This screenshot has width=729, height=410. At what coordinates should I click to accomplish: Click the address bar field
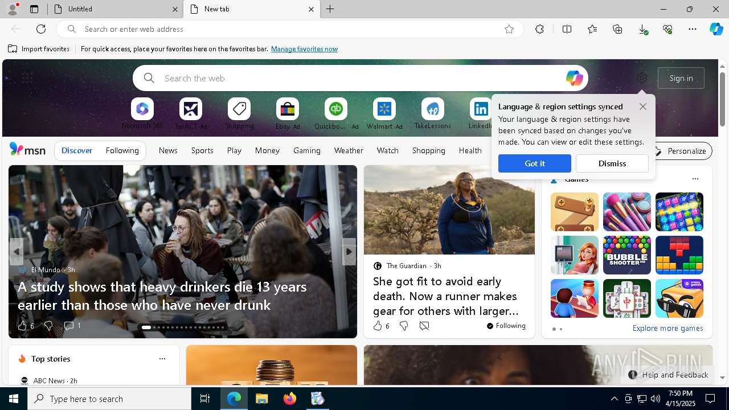[290, 29]
